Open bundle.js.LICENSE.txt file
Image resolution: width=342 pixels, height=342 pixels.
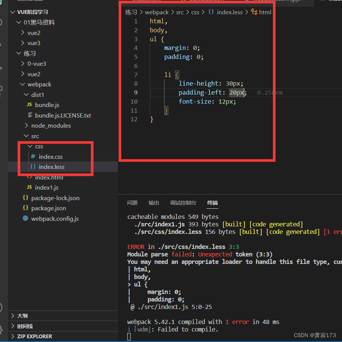(63, 115)
